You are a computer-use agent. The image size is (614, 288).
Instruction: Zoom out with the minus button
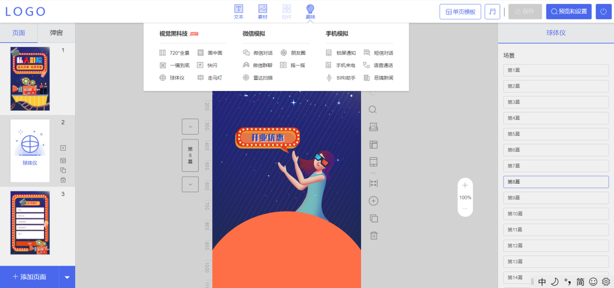click(x=465, y=209)
